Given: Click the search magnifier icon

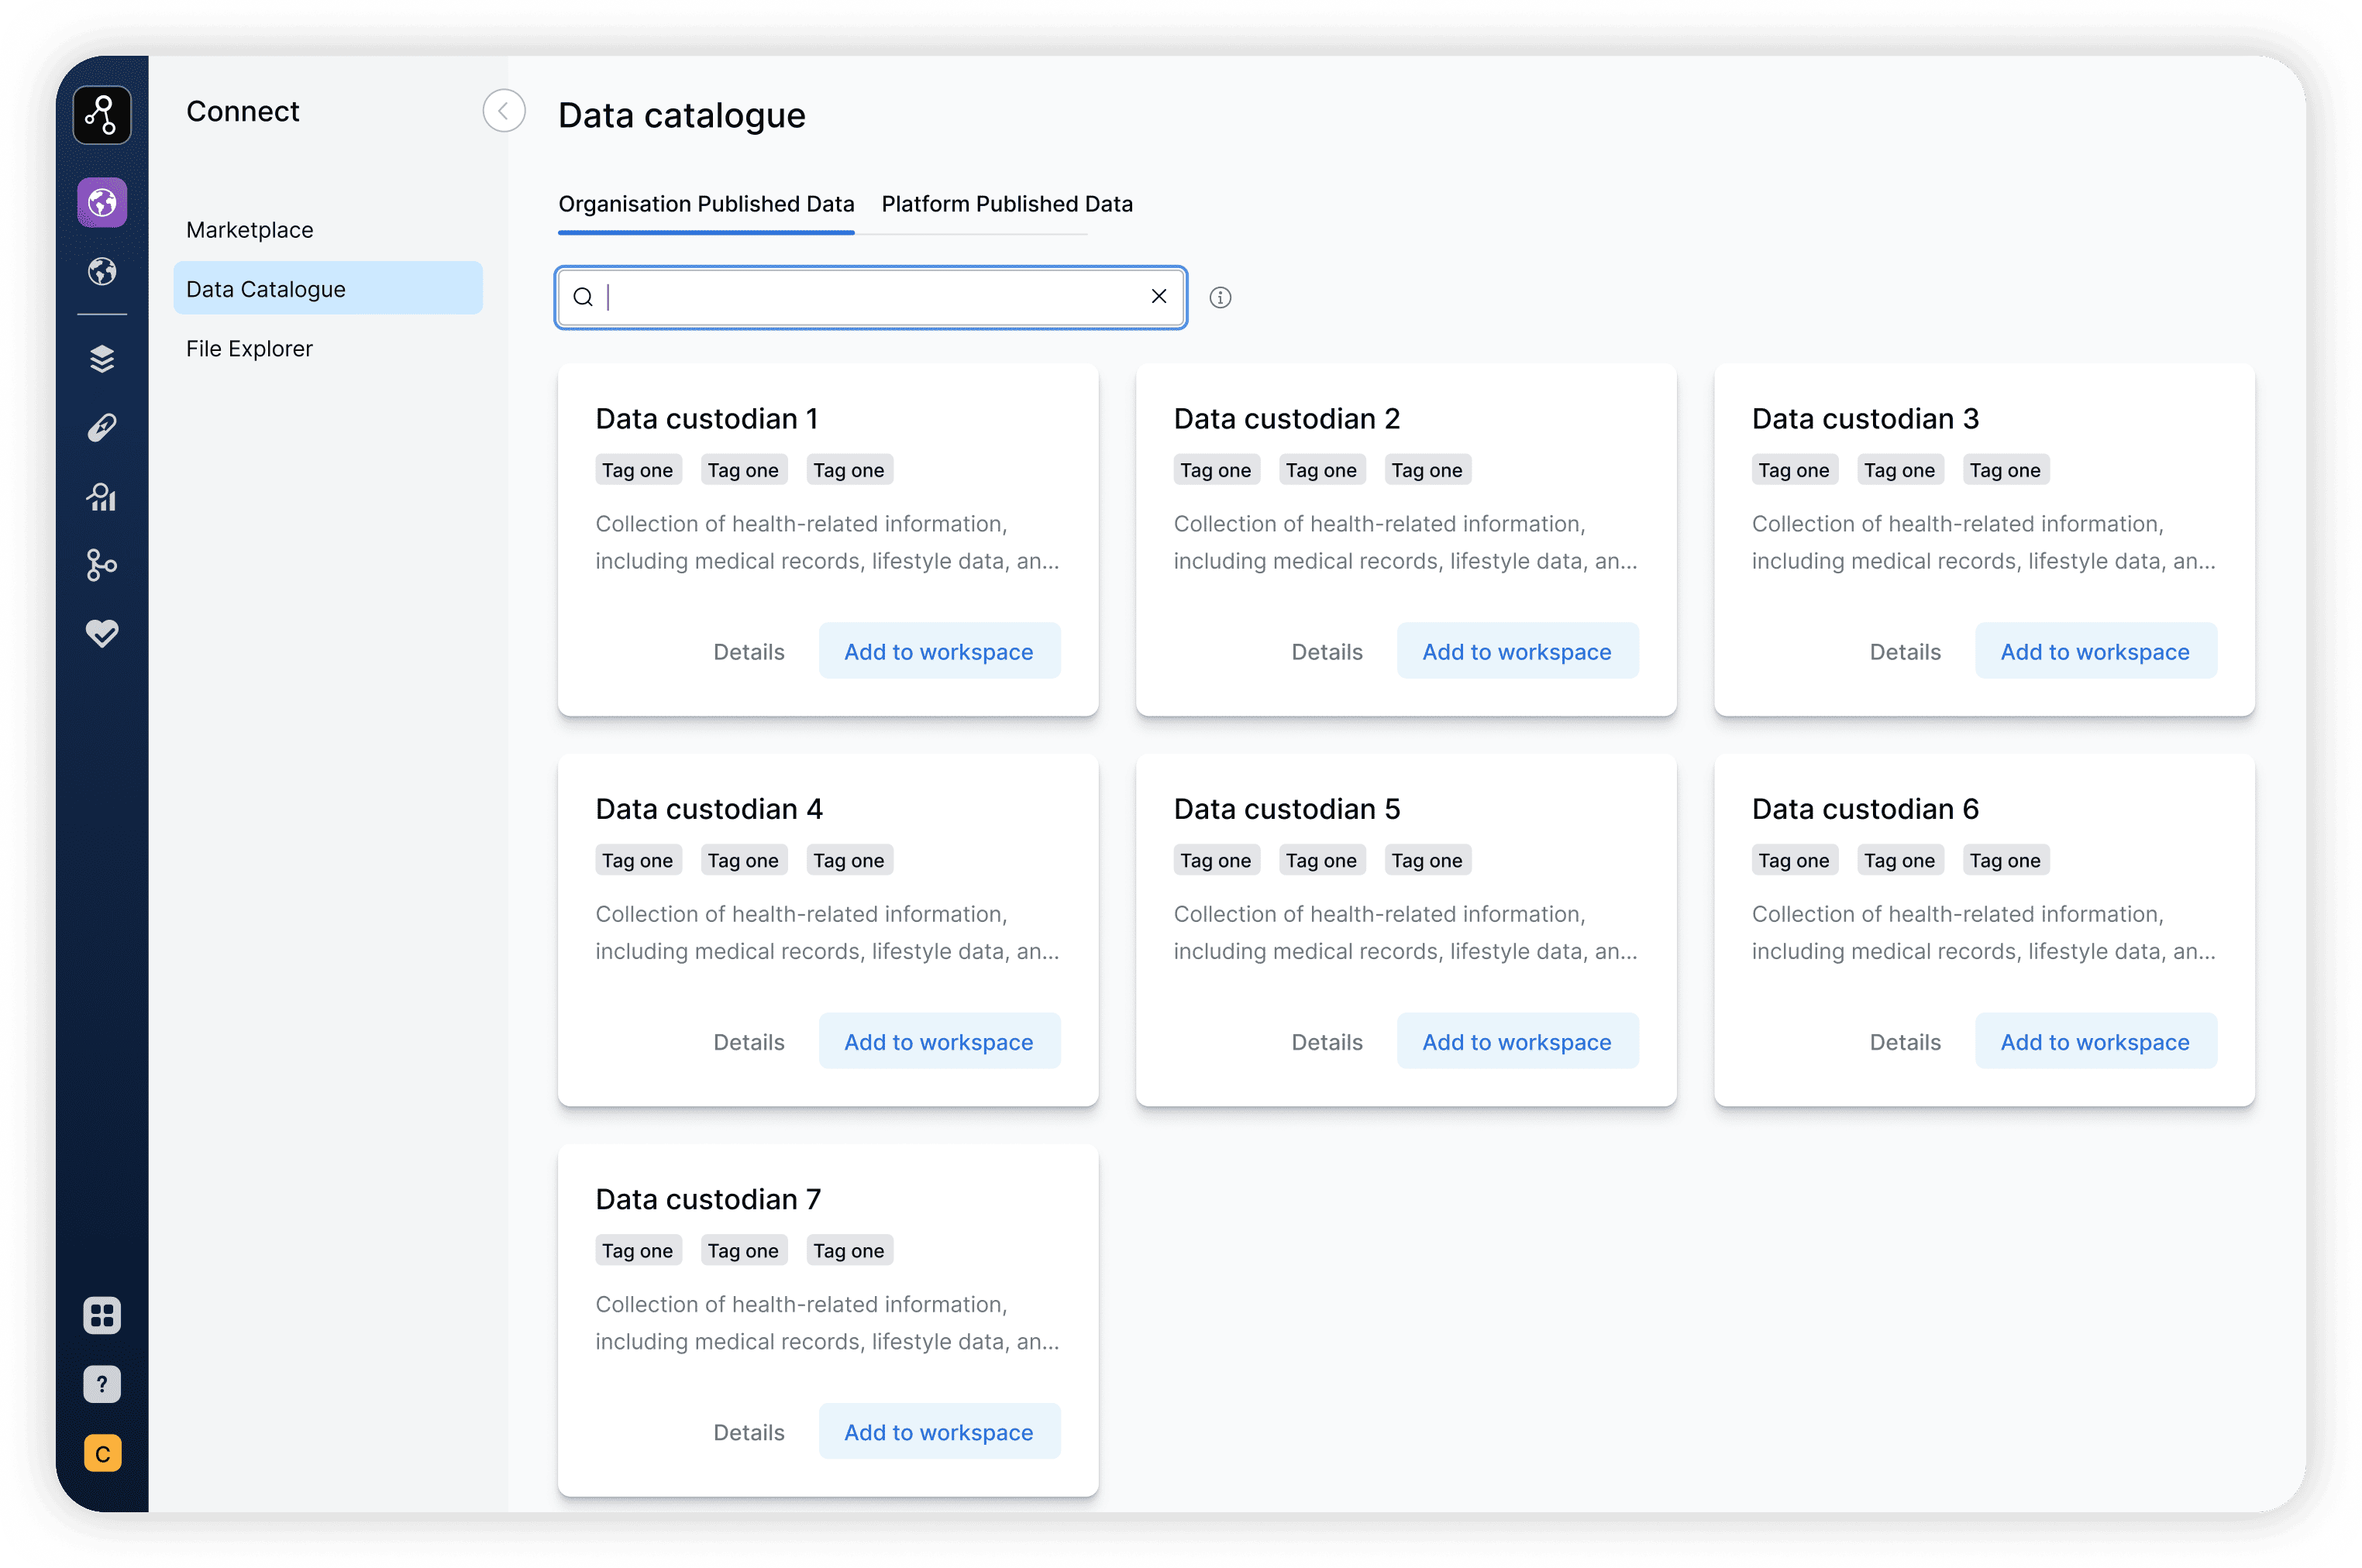Looking at the screenshot, I should 583,297.
